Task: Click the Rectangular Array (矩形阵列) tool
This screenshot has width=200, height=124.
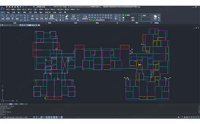Action: coord(52,17)
